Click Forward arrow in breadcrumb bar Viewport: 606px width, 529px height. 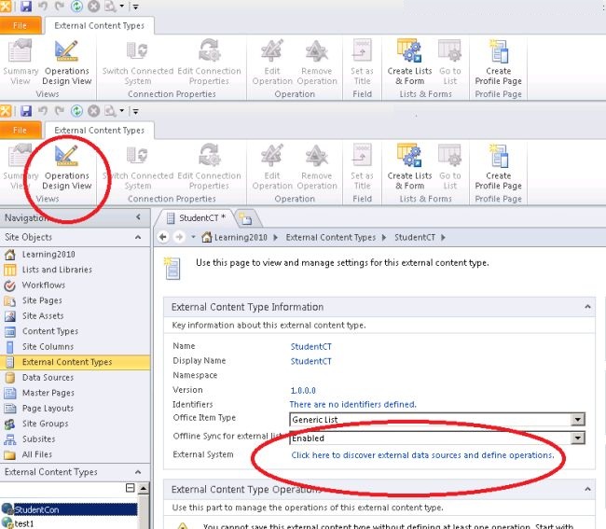click(179, 237)
